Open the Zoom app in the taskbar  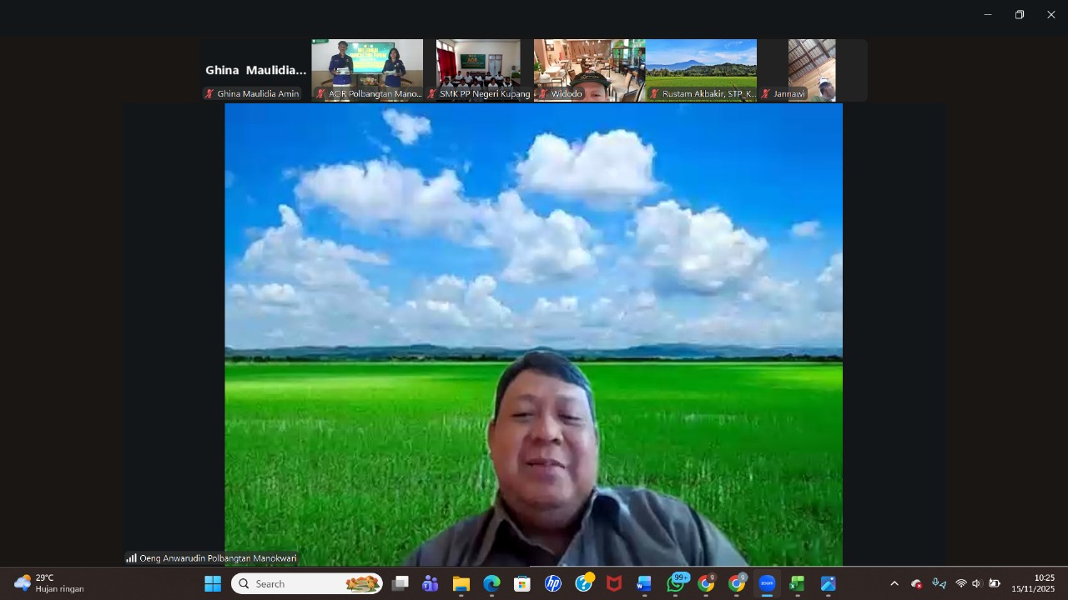pyautogui.click(x=767, y=584)
